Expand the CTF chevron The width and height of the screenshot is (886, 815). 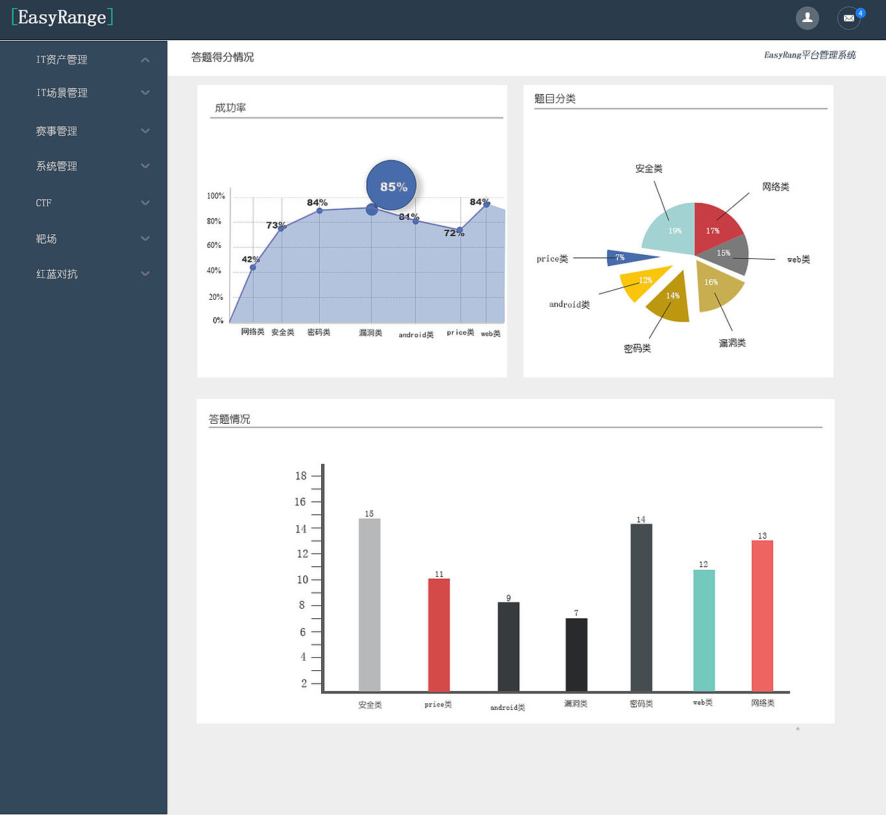[x=145, y=203]
